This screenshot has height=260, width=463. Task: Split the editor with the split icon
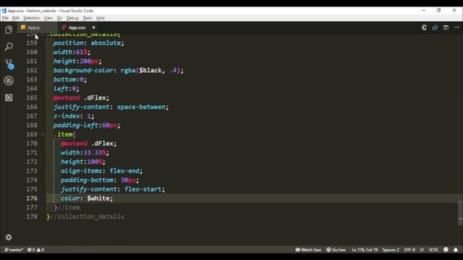[x=446, y=27]
